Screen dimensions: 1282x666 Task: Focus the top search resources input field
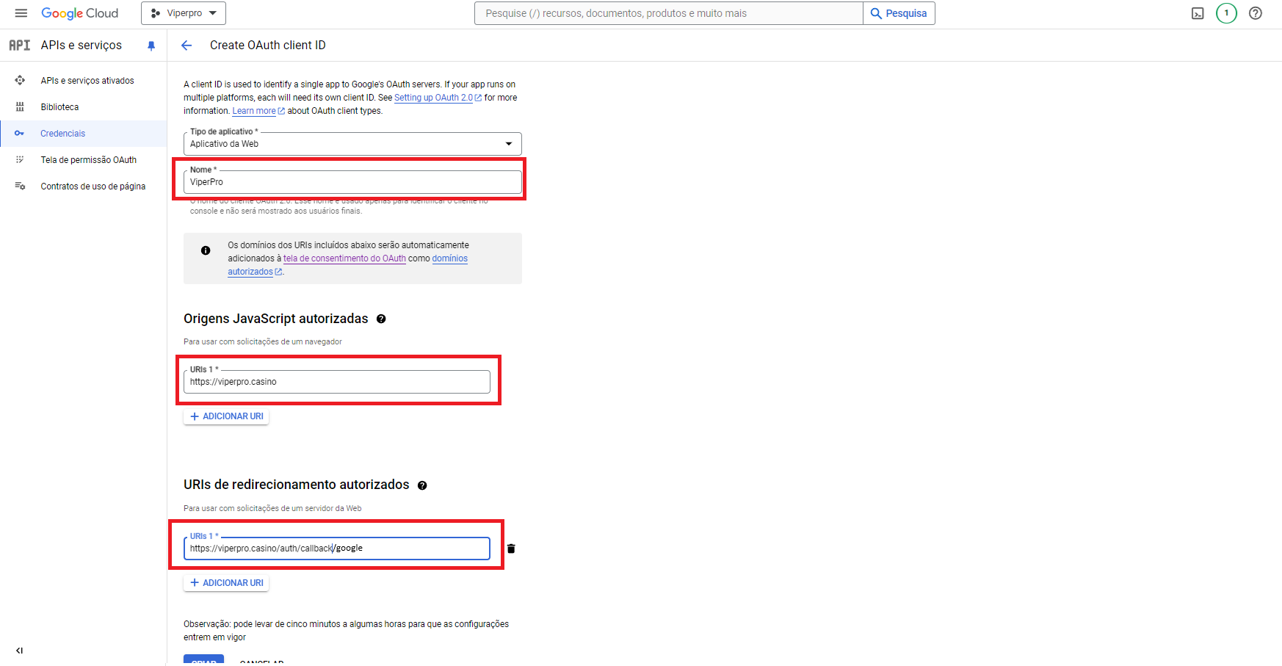(x=668, y=13)
